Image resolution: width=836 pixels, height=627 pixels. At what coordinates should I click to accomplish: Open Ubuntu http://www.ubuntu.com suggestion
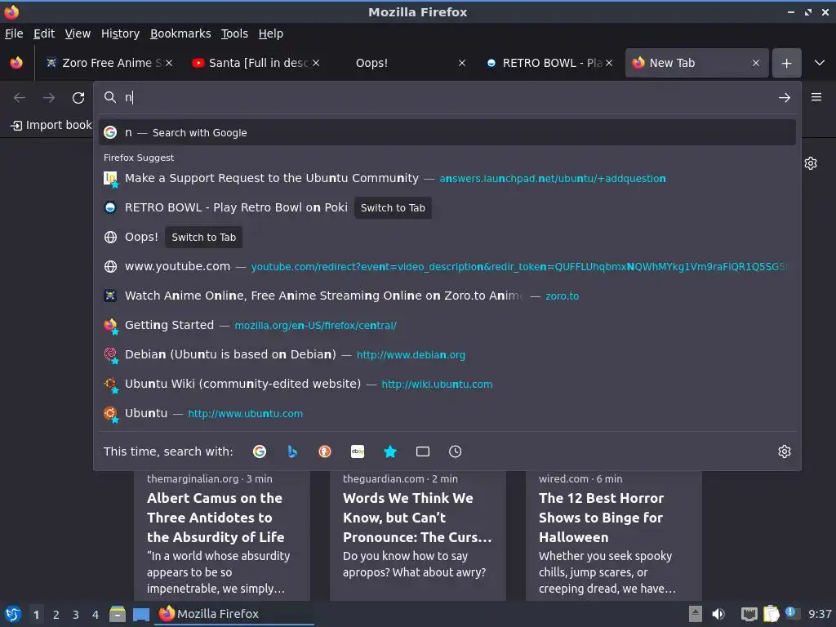pyautogui.click(x=447, y=413)
